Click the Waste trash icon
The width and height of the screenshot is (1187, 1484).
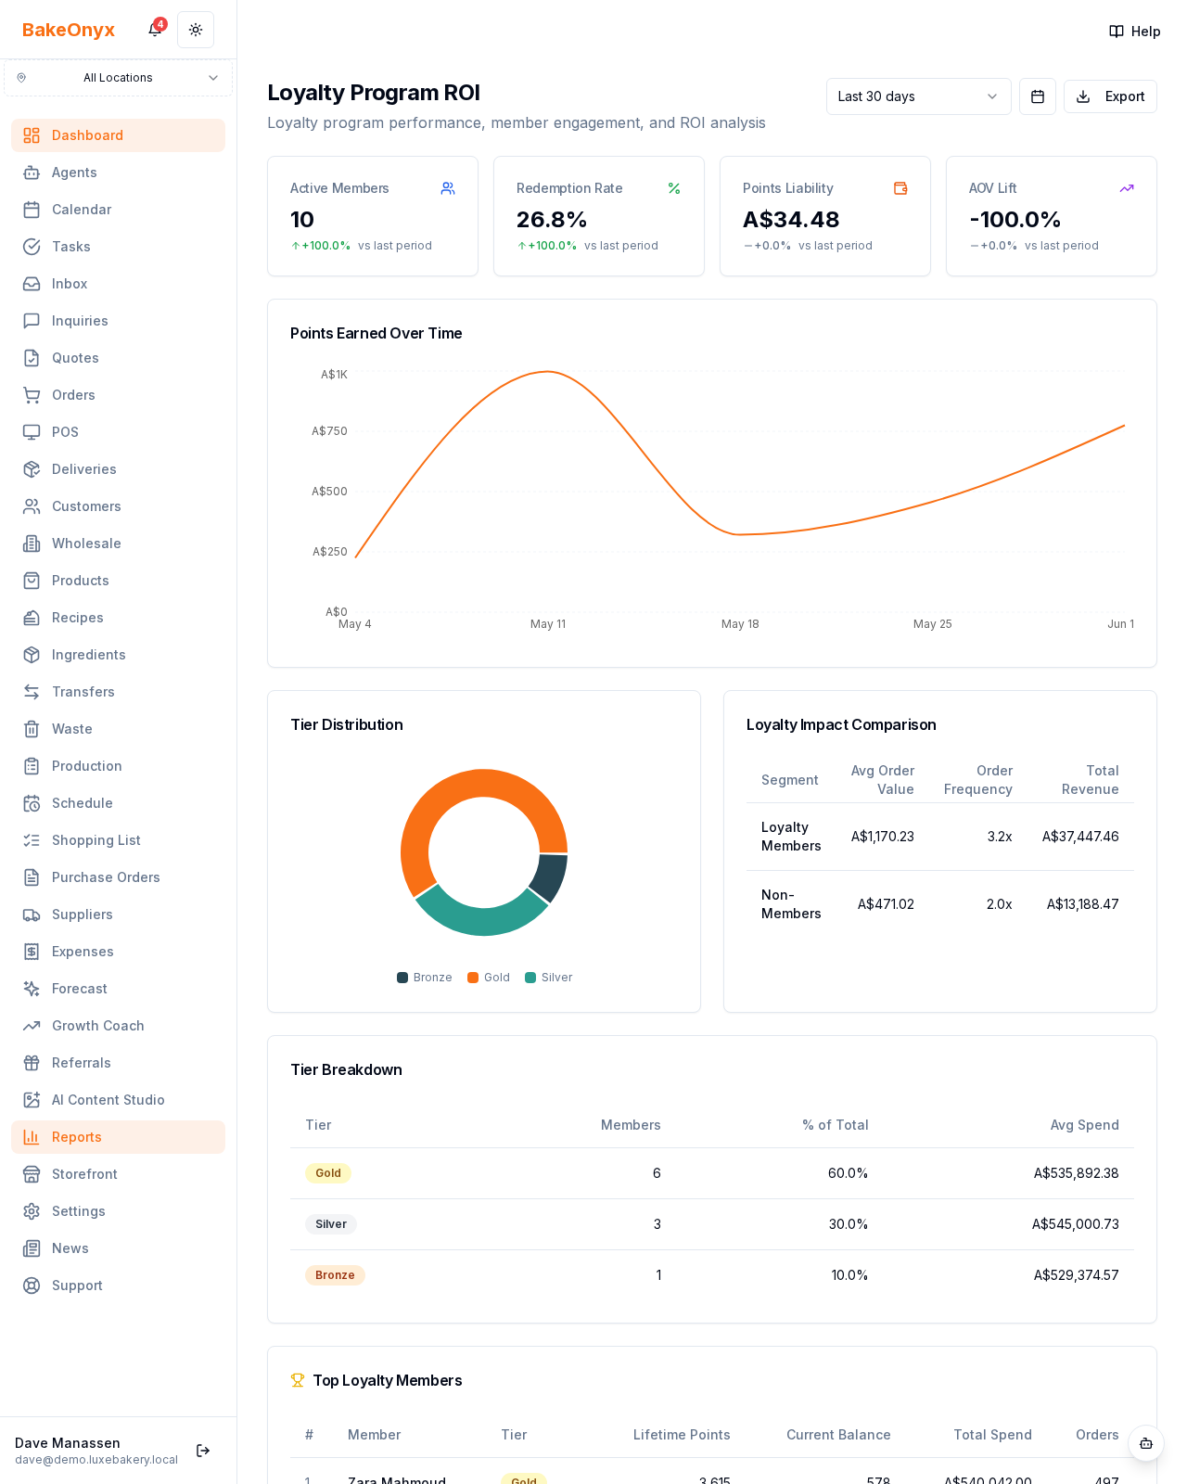(32, 729)
